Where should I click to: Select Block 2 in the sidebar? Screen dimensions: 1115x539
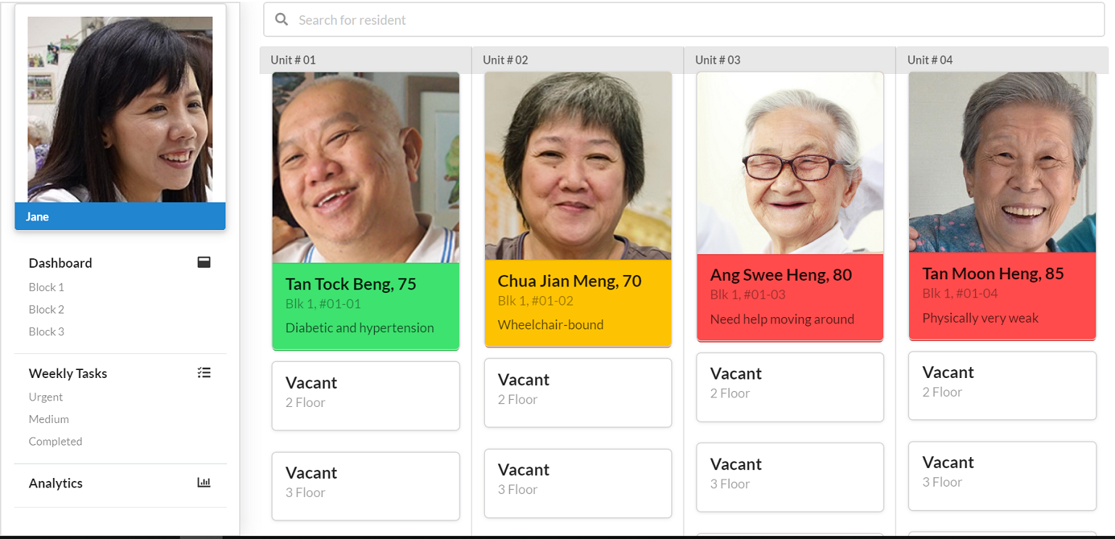coord(46,309)
